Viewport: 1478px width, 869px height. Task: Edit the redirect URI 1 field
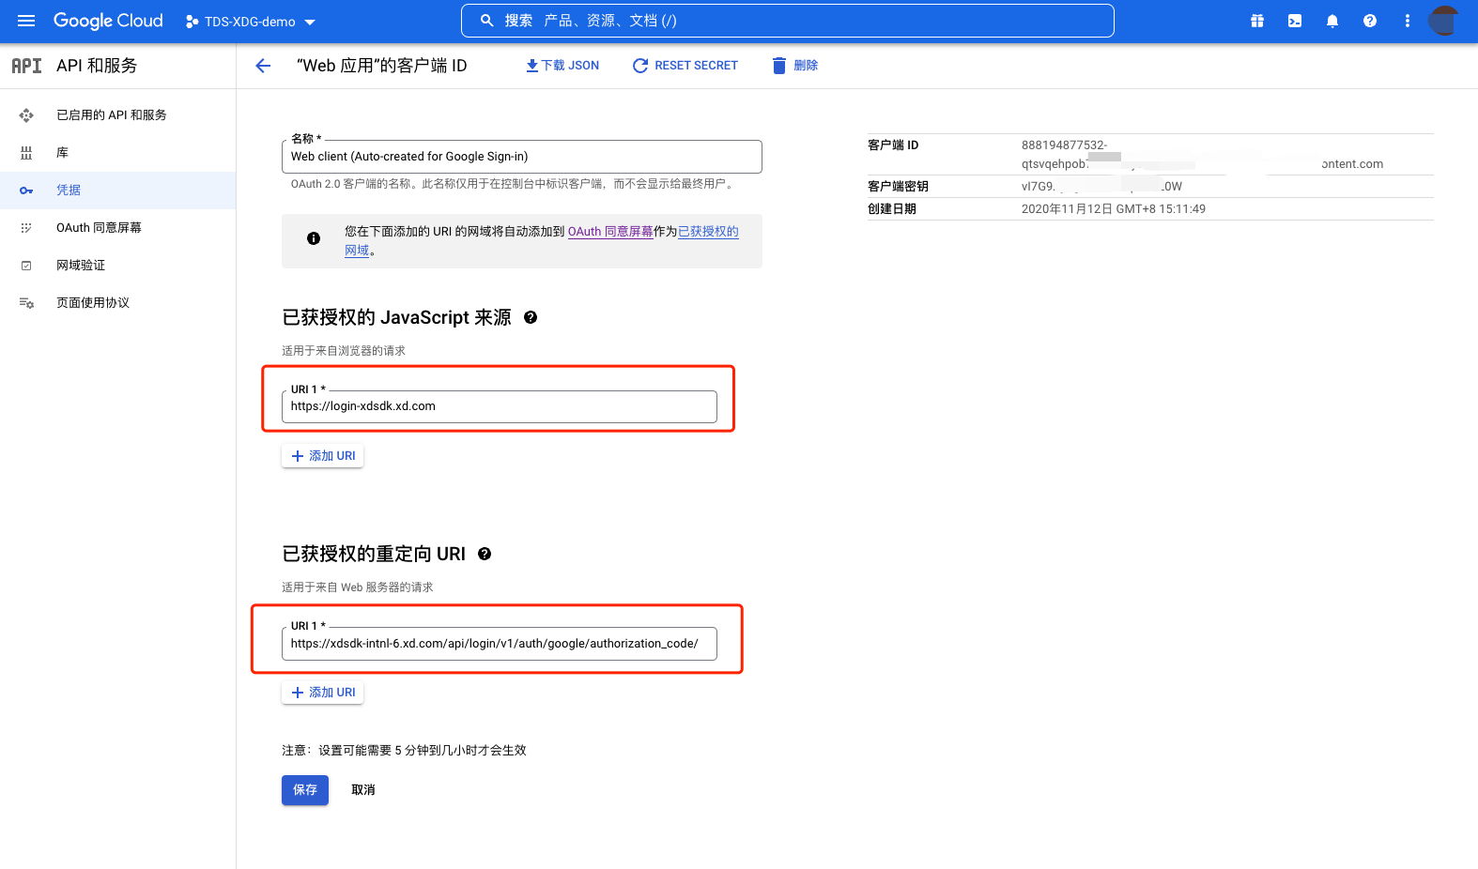[499, 644]
